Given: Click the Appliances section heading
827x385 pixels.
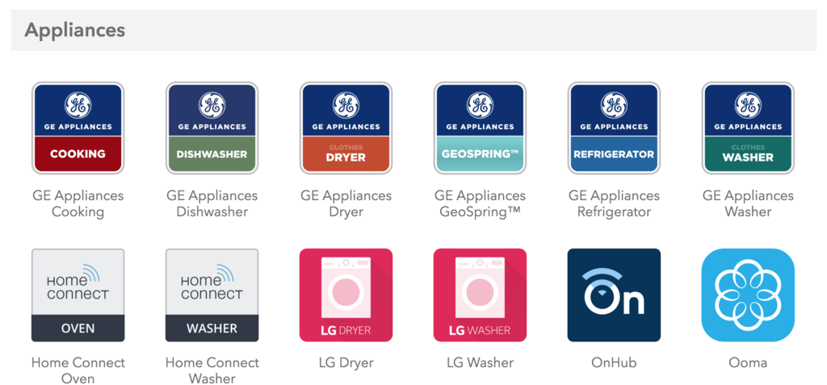Looking at the screenshot, I should (75, 31).
